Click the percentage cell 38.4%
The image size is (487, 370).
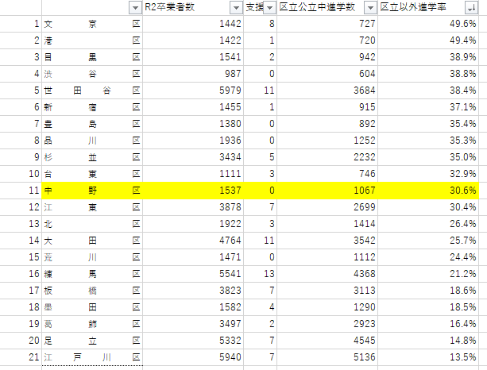click(x=428, y=91)
